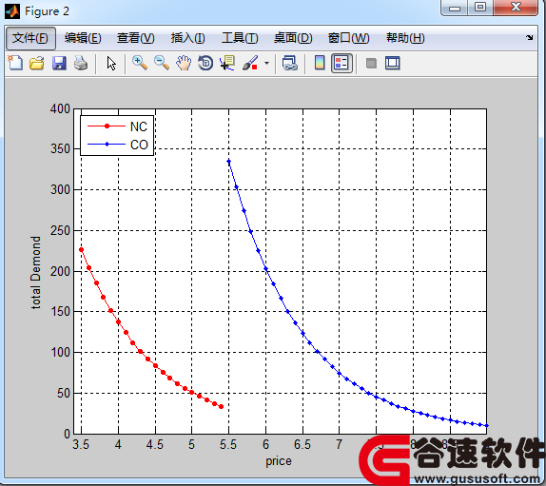This screenshot has height=486, width=546.
Task: Open a file using the folder icon
Action: tap(36, 64)
